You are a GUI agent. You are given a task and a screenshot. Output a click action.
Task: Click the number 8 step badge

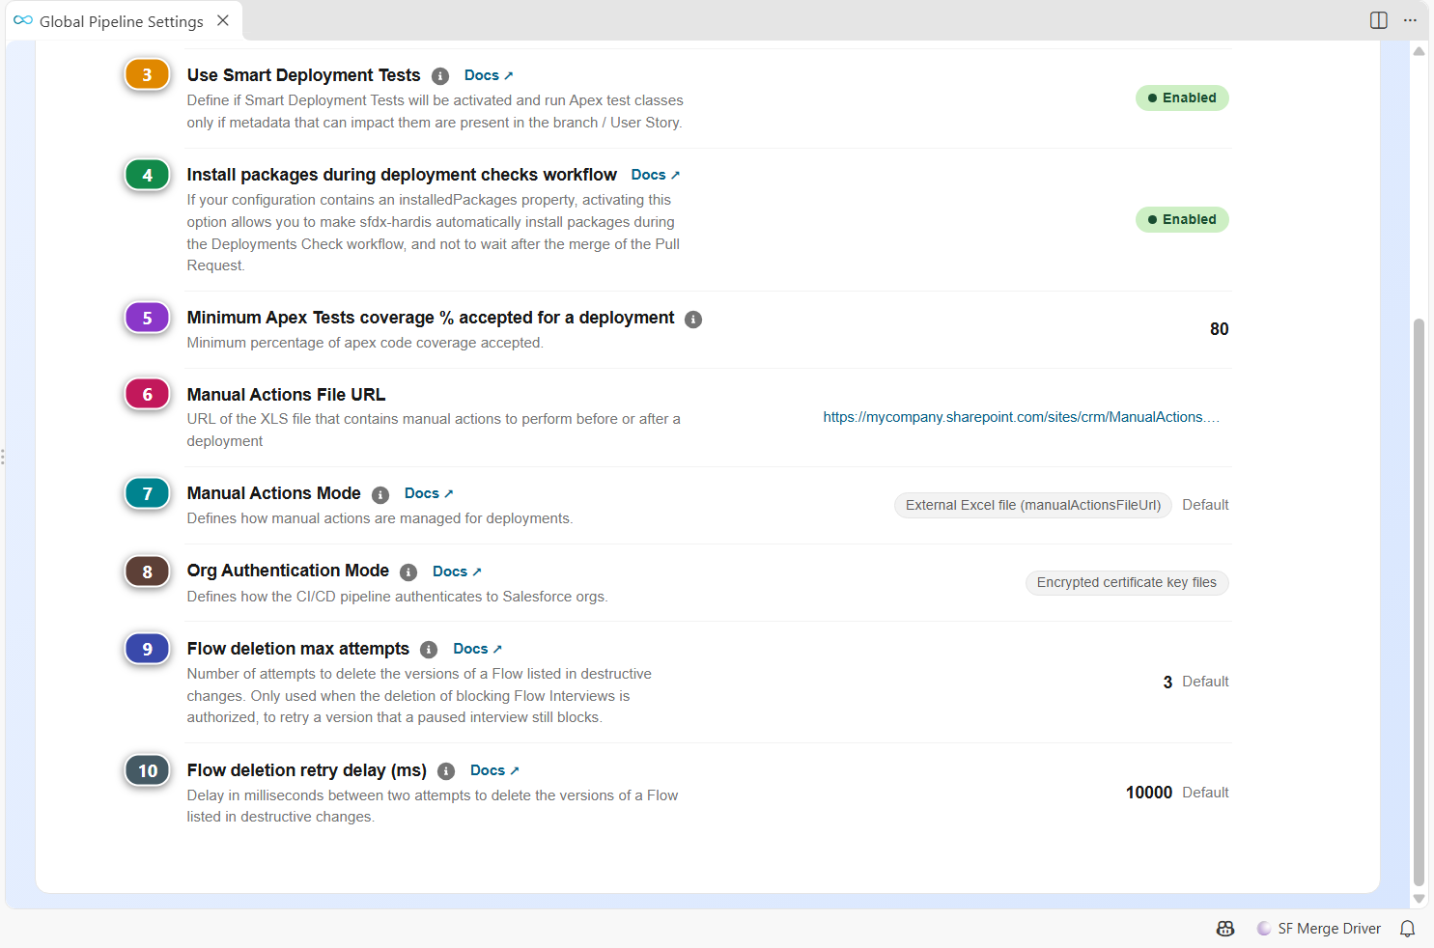tap(147, 572)
